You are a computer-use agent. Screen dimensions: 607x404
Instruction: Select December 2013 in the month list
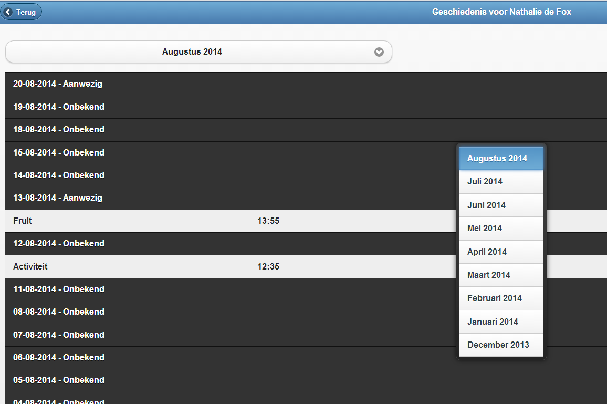click(x=501, y=345)
